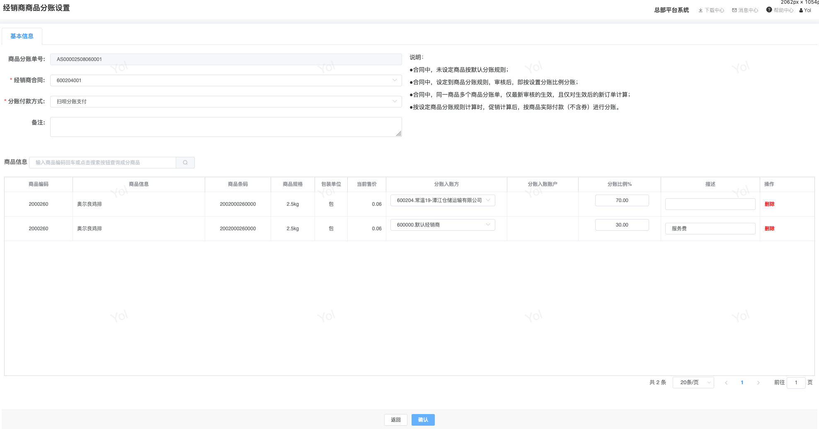Image resolution: width=819 pixels, height=429 pixels.
Task: Open the 帮助中心 help center
Action: click(780, 10)
